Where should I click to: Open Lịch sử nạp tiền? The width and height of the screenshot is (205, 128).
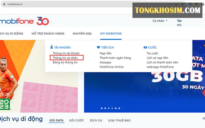click(x=157, y=58)
